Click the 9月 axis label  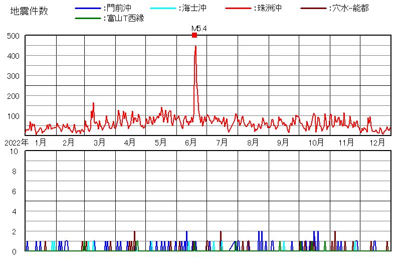[x=283, y=143]
